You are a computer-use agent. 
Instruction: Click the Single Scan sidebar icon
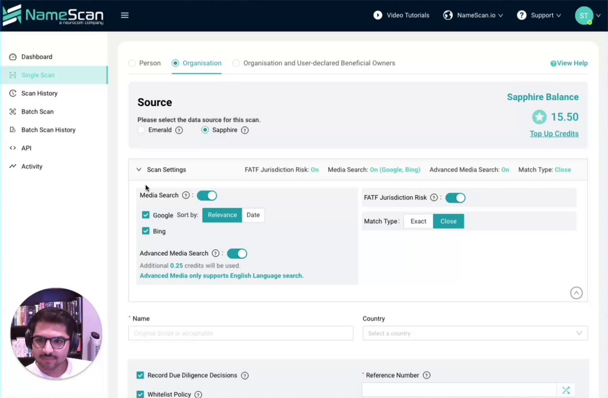click(x=13, y=75)
